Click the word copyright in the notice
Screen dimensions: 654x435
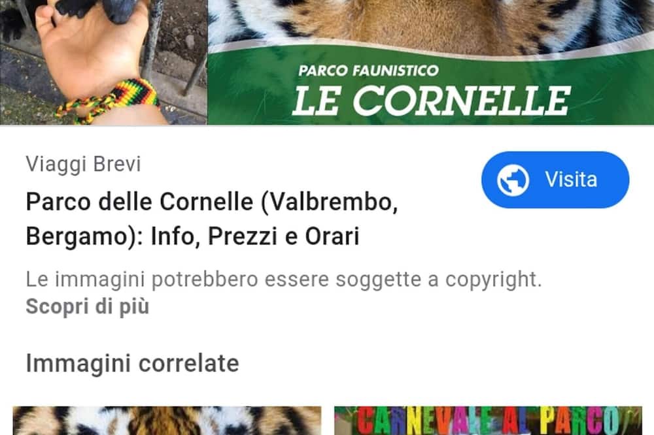click(493, 280)
